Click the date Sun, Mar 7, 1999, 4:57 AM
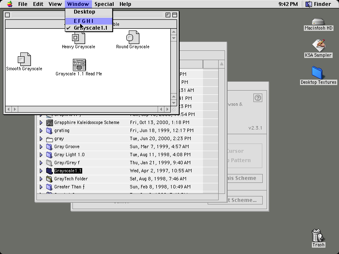The height and width of the screenshot is (254, 339). 159,146
